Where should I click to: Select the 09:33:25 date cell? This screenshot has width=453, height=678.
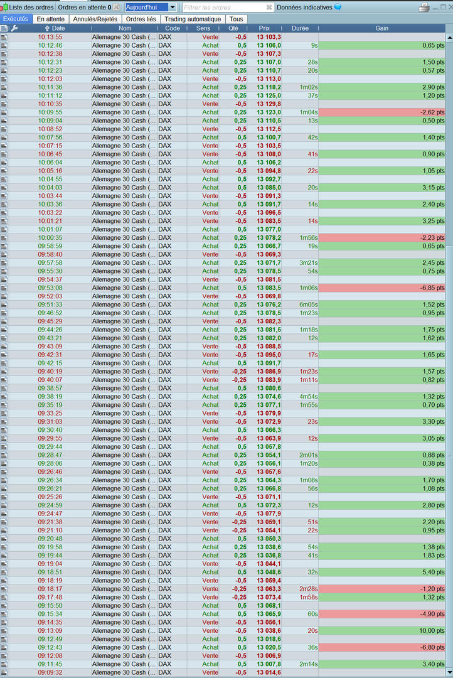(50, 414)
